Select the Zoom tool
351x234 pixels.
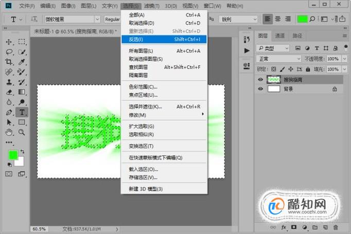point(22,132)
